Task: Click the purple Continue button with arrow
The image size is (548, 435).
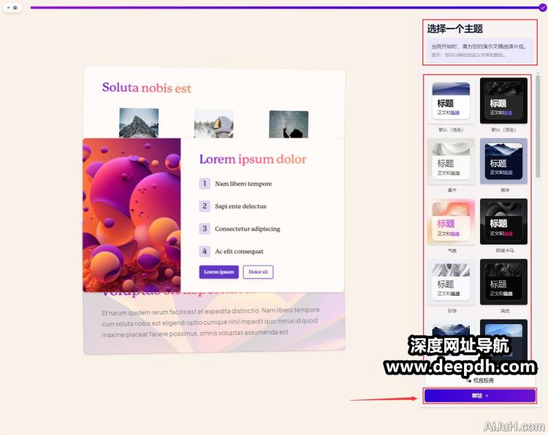Action: point(480,396)
